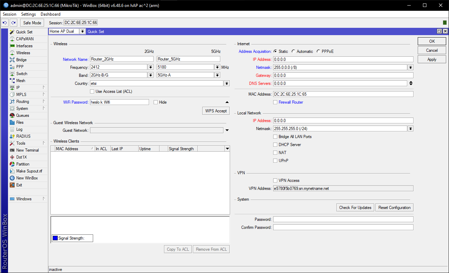
Task: Open the CAPsMAN sidebar icon
Action: pyautogui.click(x=13, y=39)
